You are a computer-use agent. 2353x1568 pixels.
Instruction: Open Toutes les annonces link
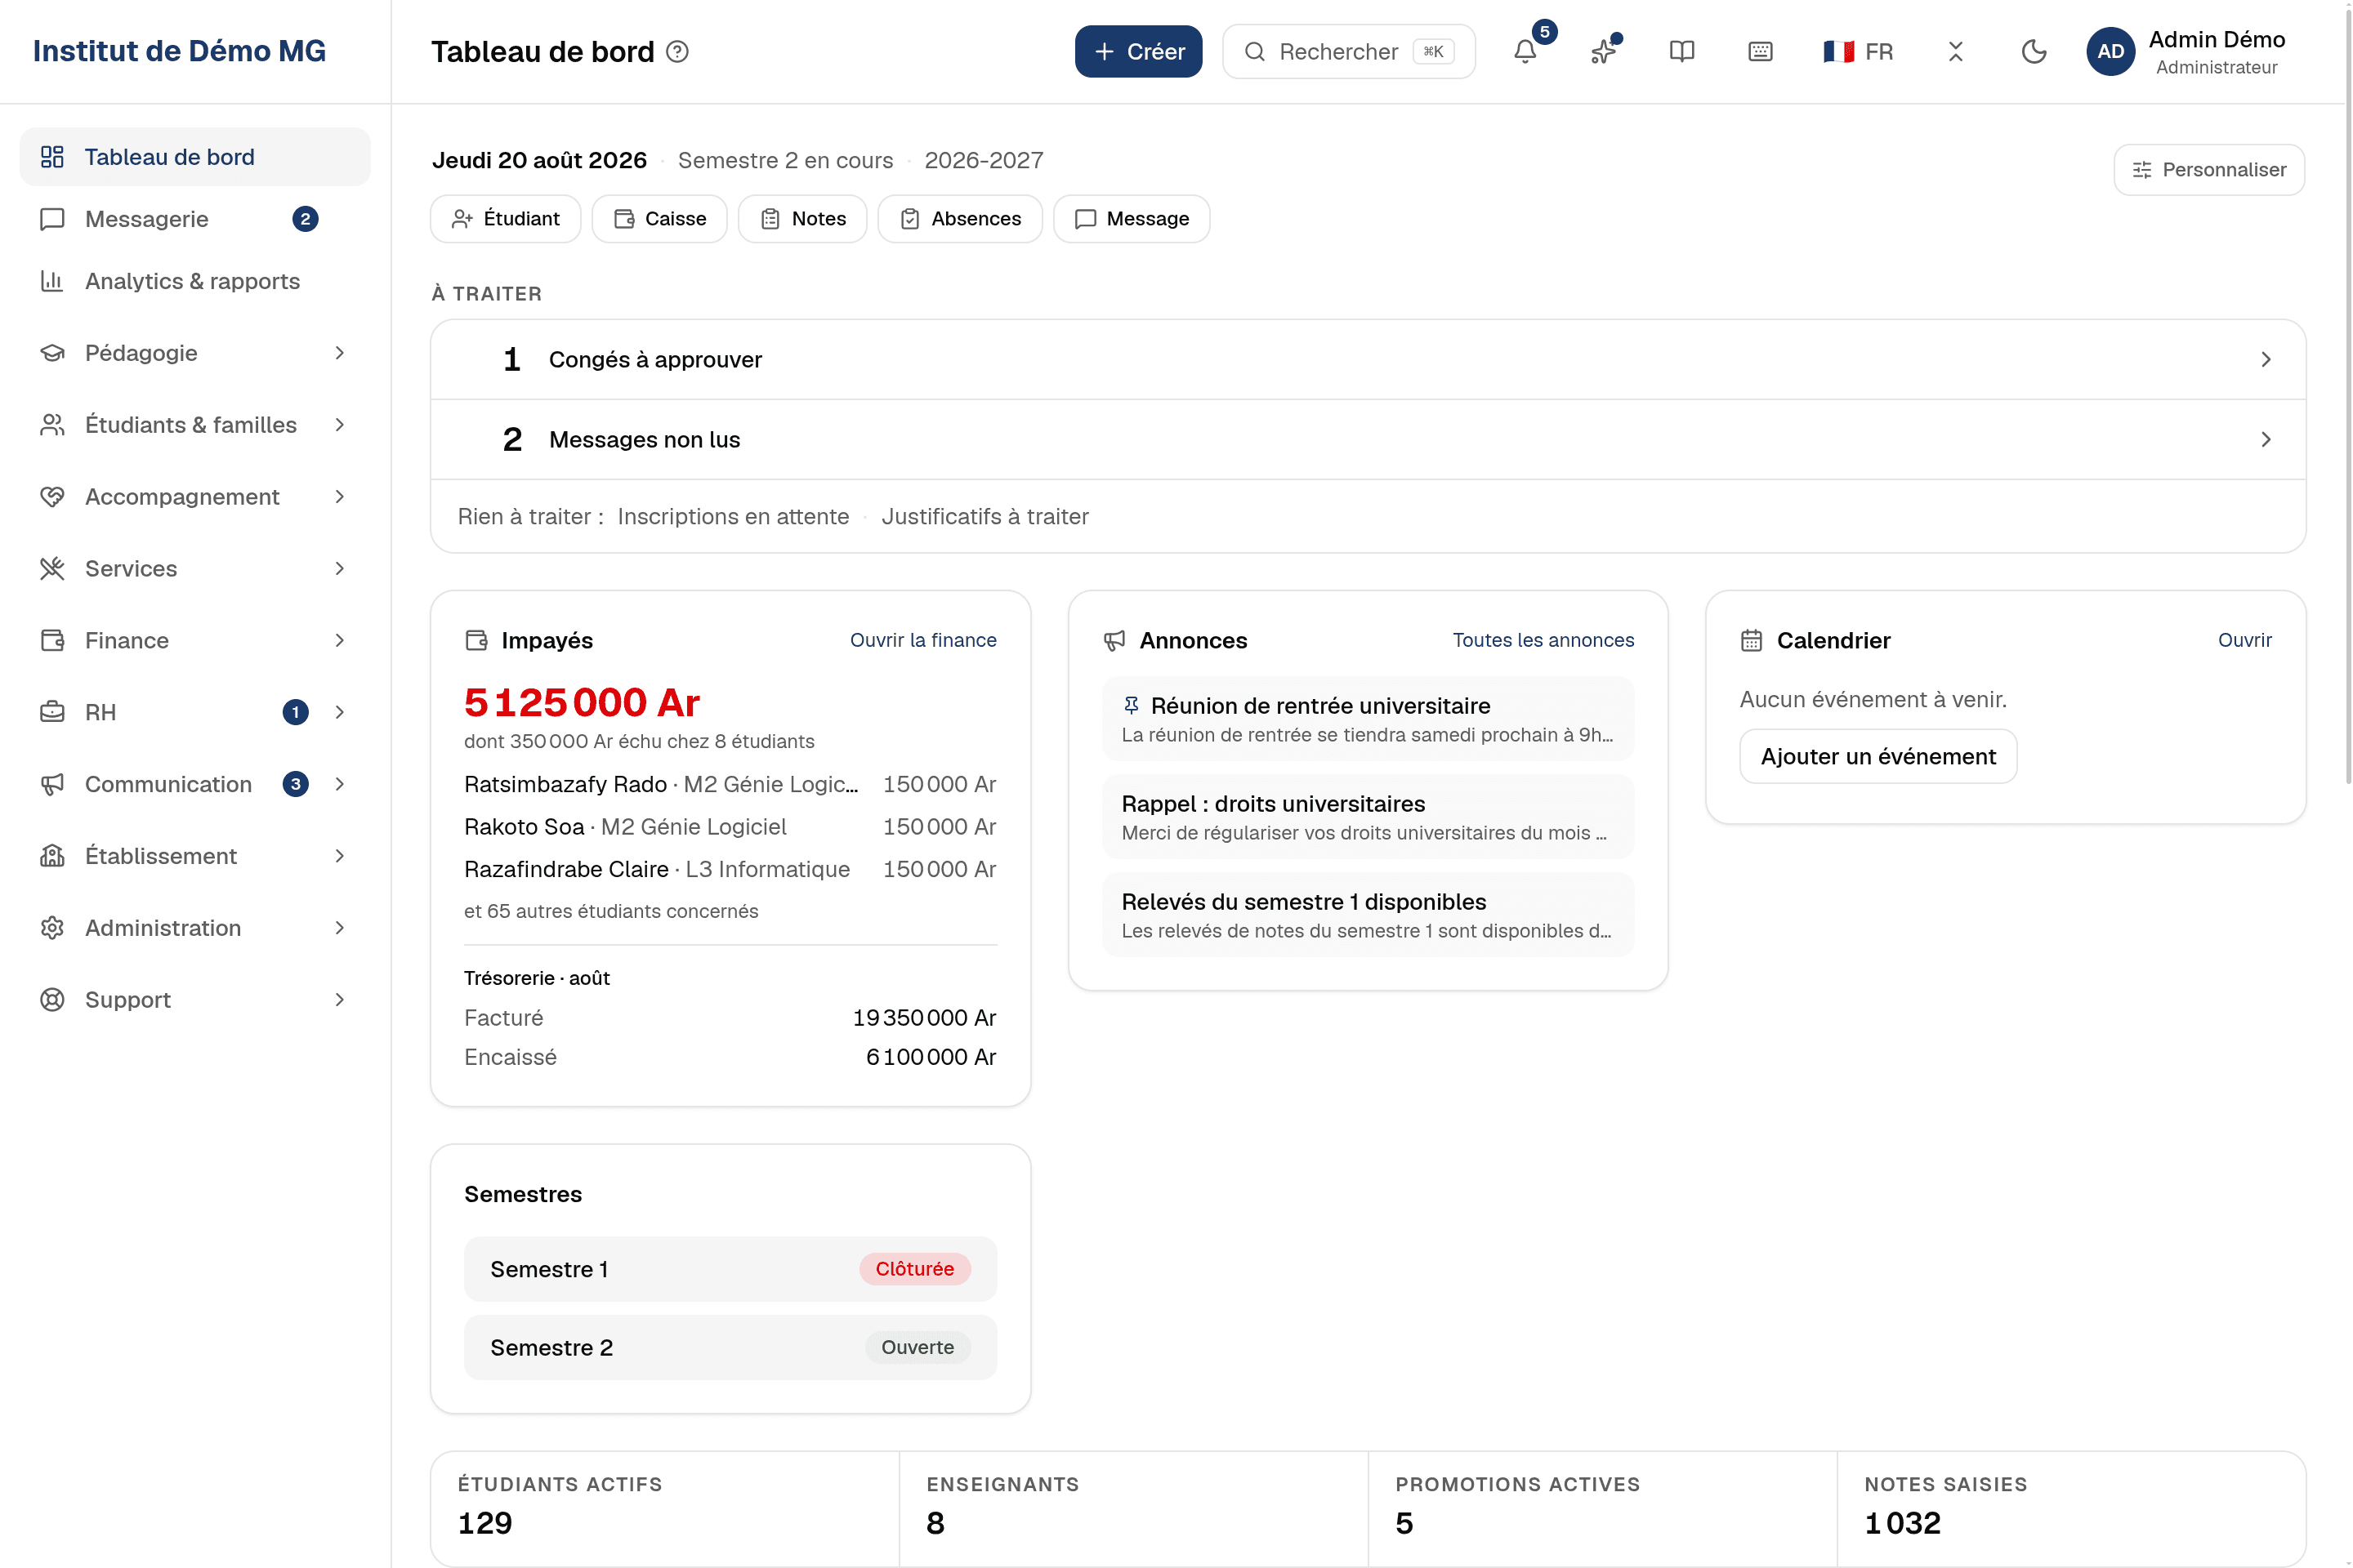1543,641
